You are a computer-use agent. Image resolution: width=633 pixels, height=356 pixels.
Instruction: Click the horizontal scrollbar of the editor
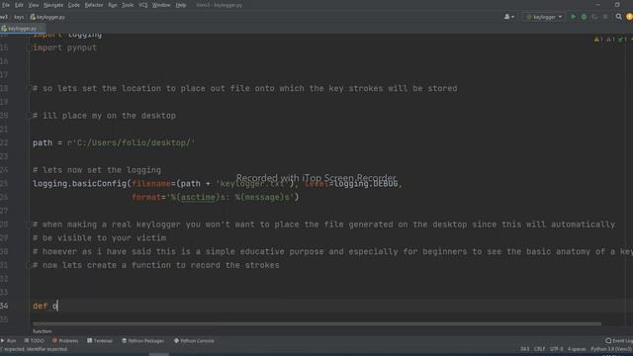pyautogui.click(x=316, y=323)
